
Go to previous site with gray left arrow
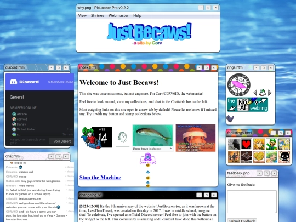point(255,93)
